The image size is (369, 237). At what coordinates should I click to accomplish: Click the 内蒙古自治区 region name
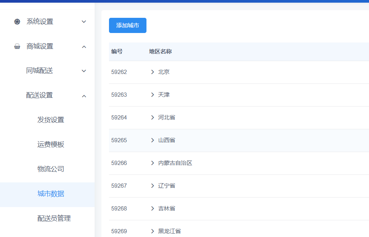[x=175, y=163]
